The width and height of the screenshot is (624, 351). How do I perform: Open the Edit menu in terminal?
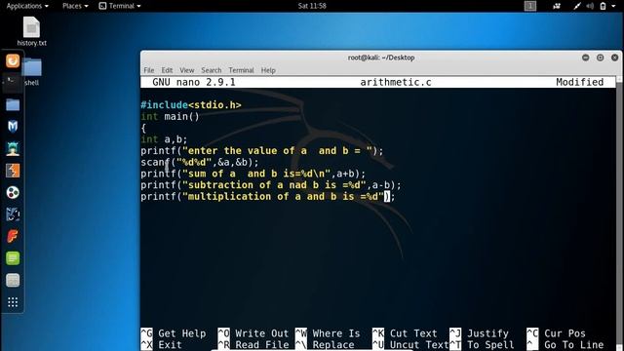(x=167, y=70)
